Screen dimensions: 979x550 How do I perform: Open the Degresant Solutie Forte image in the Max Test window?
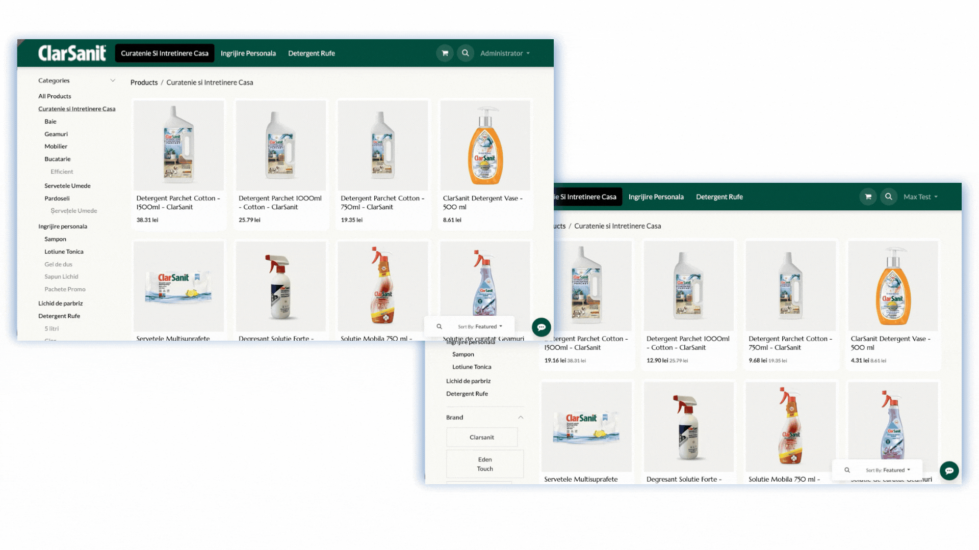pos(688,427)
